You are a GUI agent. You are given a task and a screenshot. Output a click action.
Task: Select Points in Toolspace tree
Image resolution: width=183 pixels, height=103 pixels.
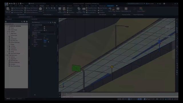[x=12, y=28]
